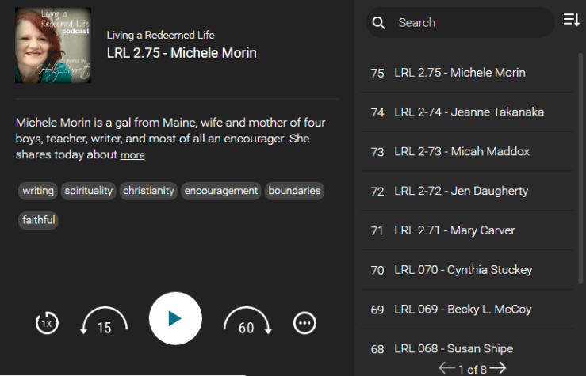This screenshot has height=376, width=586.
Task: Go to next episode list page
Action: [x=498, y=368]
